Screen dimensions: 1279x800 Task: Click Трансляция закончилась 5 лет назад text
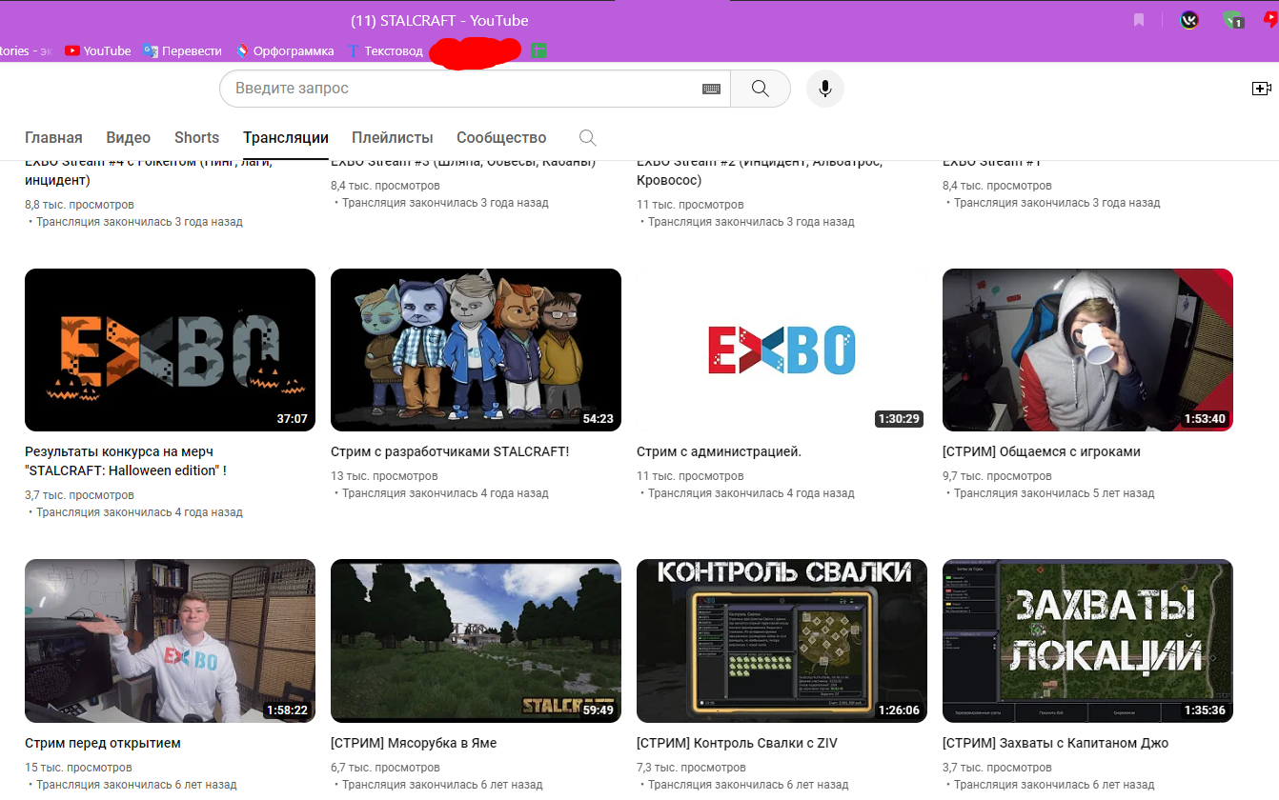[x=1054, y=493]
